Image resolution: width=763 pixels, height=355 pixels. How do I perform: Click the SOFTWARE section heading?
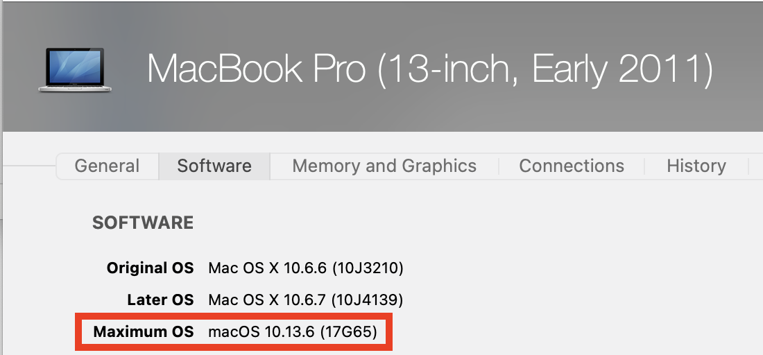pyautogui.click(x=143, y=223)
